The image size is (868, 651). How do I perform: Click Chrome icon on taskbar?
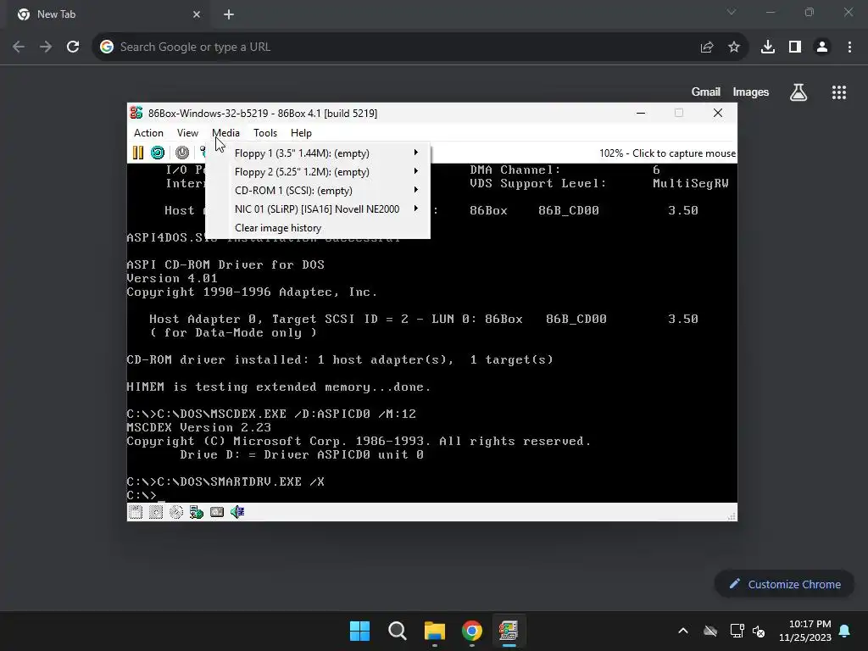472,631
